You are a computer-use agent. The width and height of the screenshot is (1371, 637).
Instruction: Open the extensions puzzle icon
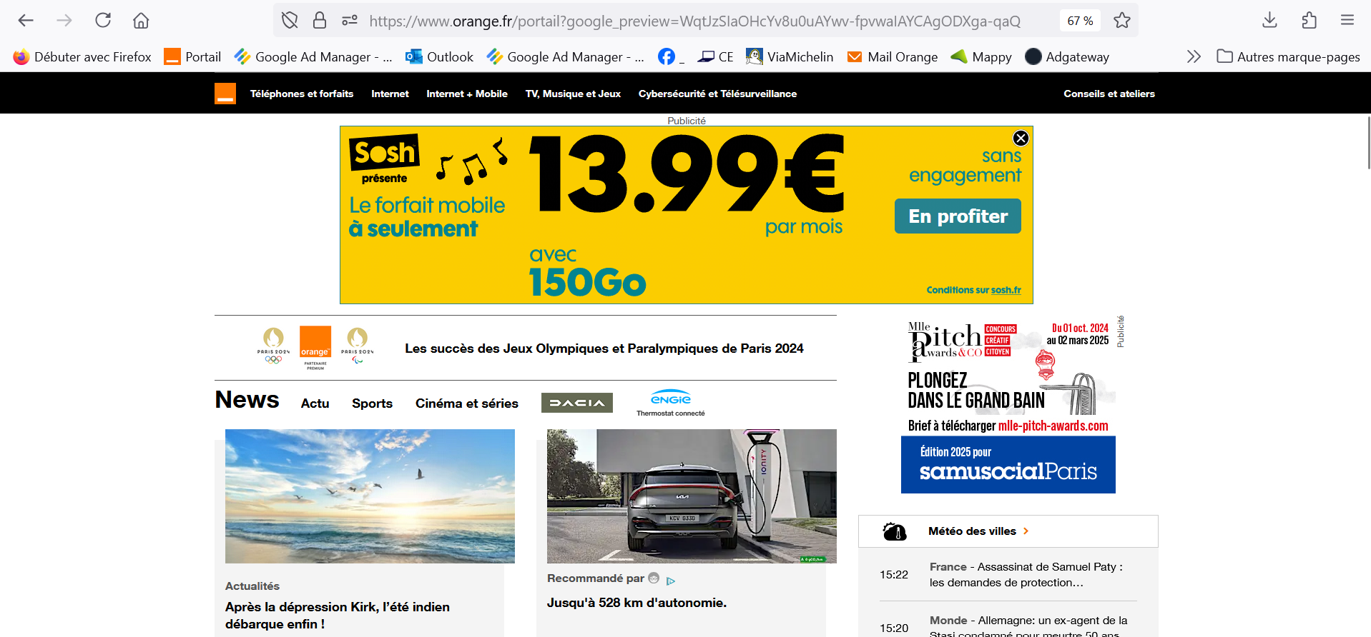pyautogui.click(x=1309, y=20)
